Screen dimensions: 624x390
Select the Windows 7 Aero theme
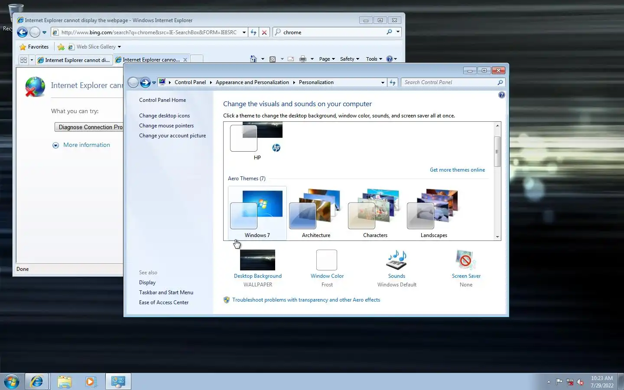pyautogui.click(x=257, y=213)
